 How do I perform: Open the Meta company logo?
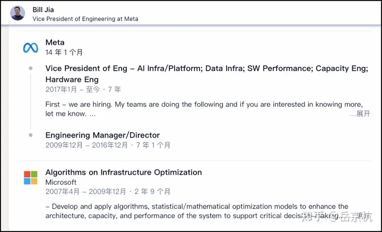coord(30,48)
